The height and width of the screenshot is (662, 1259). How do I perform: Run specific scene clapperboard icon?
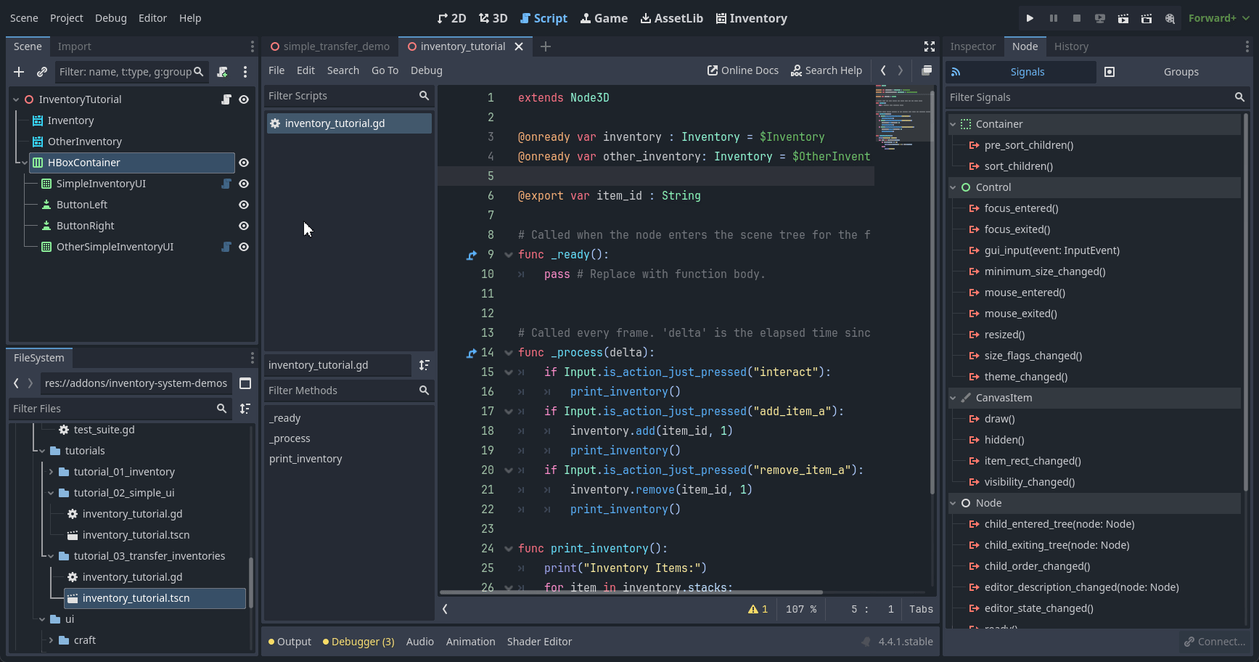click(x=1147, y=18)
